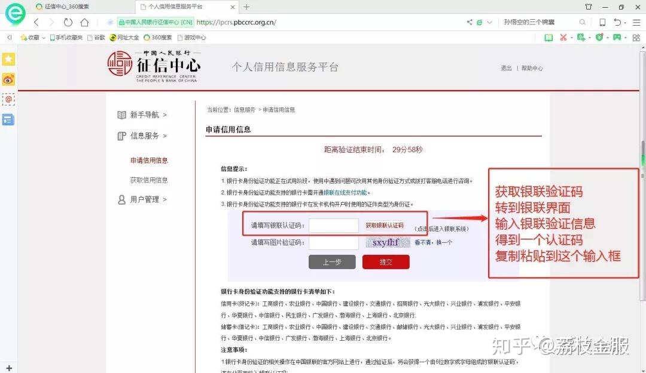Viewport: 646px width, 373px height.
Task: Open the 网址大全 bookmark
Action: [124, 38]
